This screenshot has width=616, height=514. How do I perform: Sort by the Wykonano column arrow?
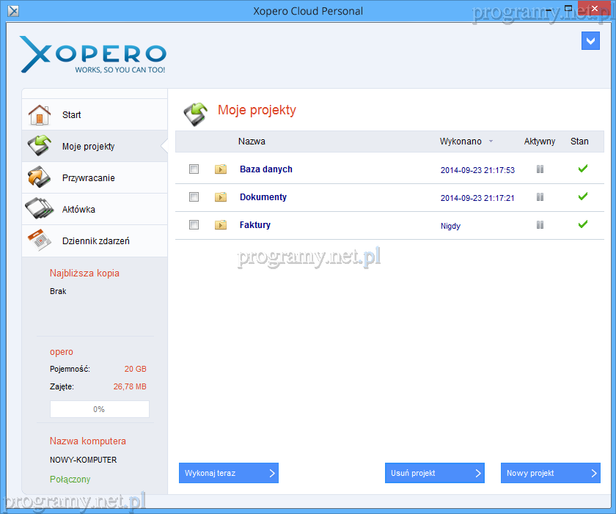point(491,142)
